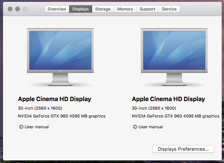
Task: Switch to the Overview tab
Action: click(57, 9)
